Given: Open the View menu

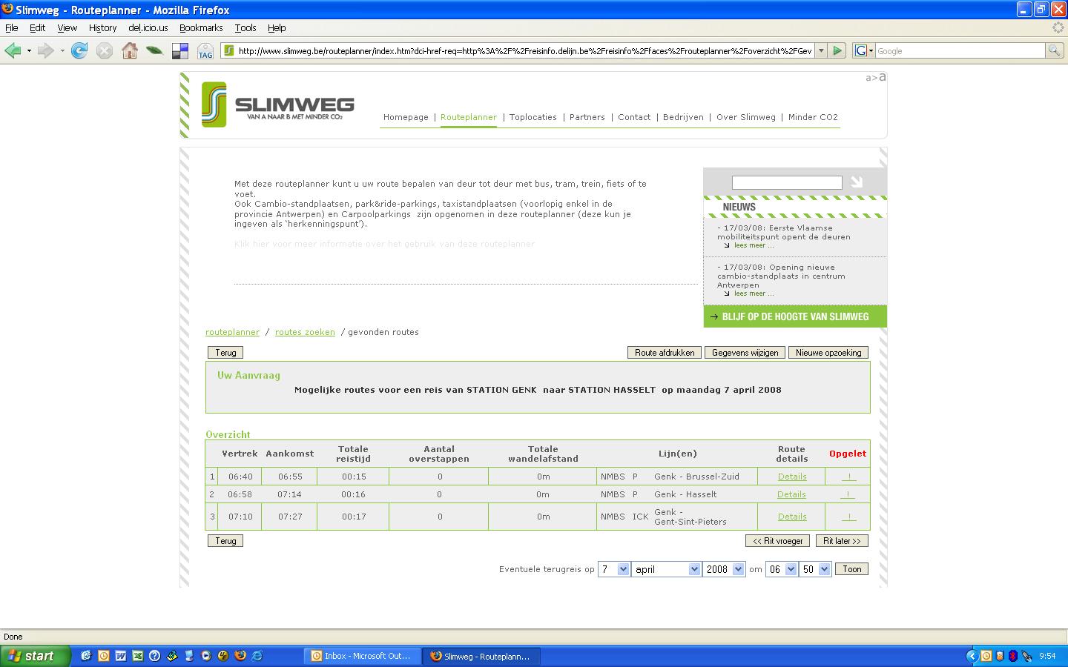Looking at the screenshot, I should (x=67, y=27).
